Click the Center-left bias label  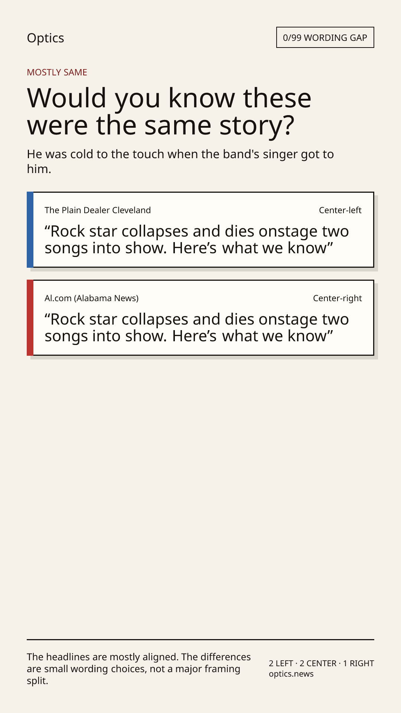click(x=340, y=210)
